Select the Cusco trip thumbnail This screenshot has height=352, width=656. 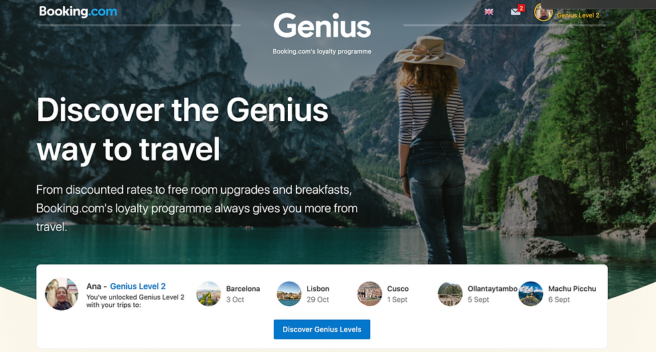370,294
